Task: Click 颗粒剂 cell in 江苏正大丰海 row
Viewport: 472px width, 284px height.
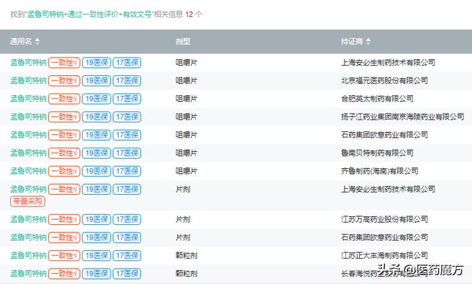Action: pos(187,255)
